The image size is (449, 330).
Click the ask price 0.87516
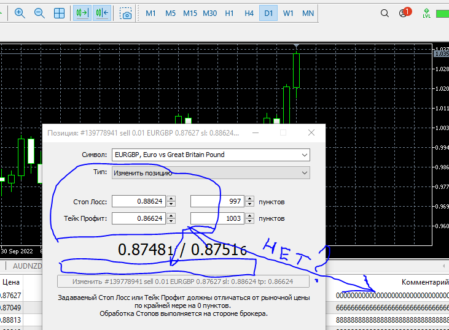pos(219,250)
